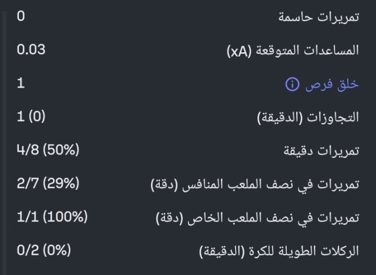This screenshot has width=376, height=275.
Task: Select the الركلات الطويلة للكرة label
Action: (278, 252)
